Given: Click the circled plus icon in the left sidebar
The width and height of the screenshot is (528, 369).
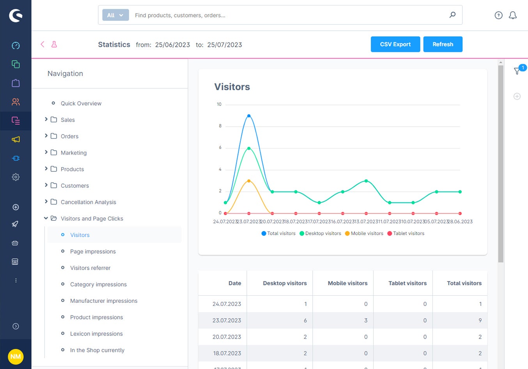Looking at the screenshot, I should coord(16,207).
